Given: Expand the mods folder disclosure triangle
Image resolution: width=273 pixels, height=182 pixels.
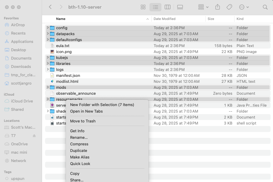Looking at the screenshot, I should pos(47,87).
